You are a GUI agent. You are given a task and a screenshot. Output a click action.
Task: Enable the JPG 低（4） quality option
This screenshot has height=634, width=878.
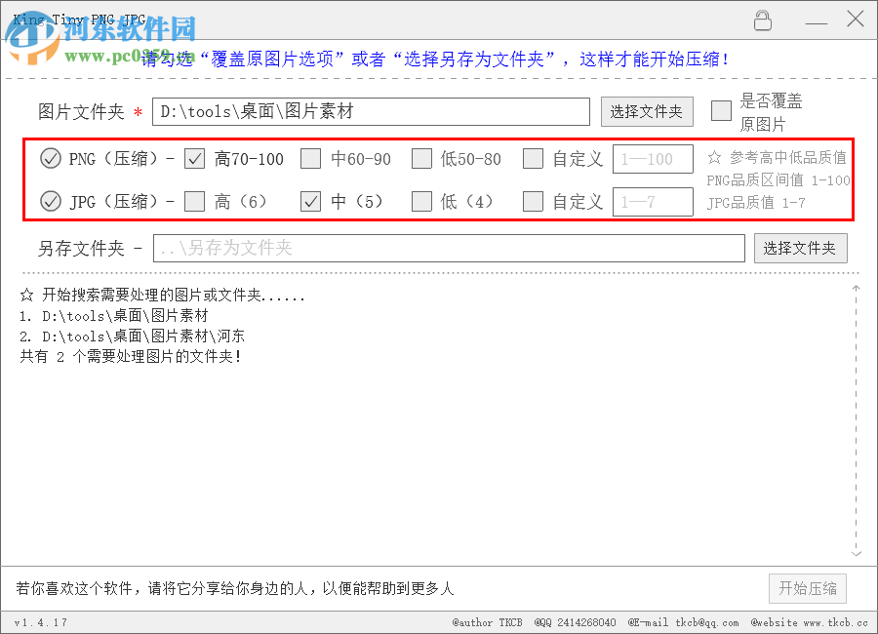pyautogui.click(x=423, y=201)
